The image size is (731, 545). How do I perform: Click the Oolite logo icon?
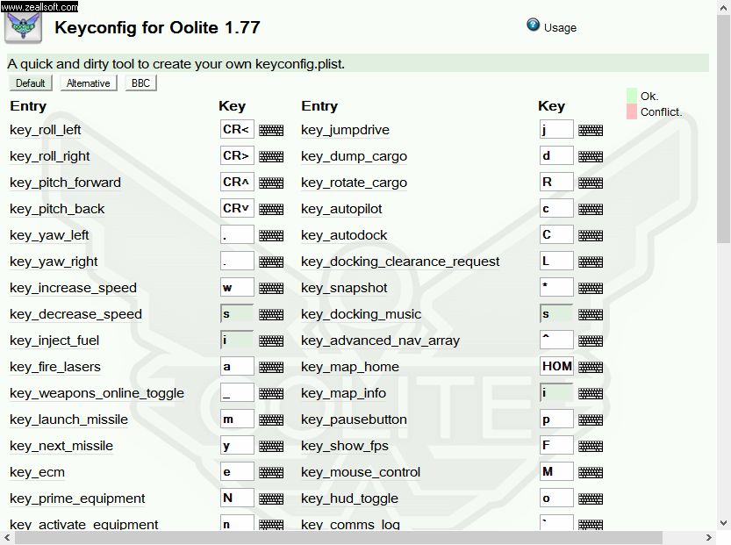click(x=24, y=26)
